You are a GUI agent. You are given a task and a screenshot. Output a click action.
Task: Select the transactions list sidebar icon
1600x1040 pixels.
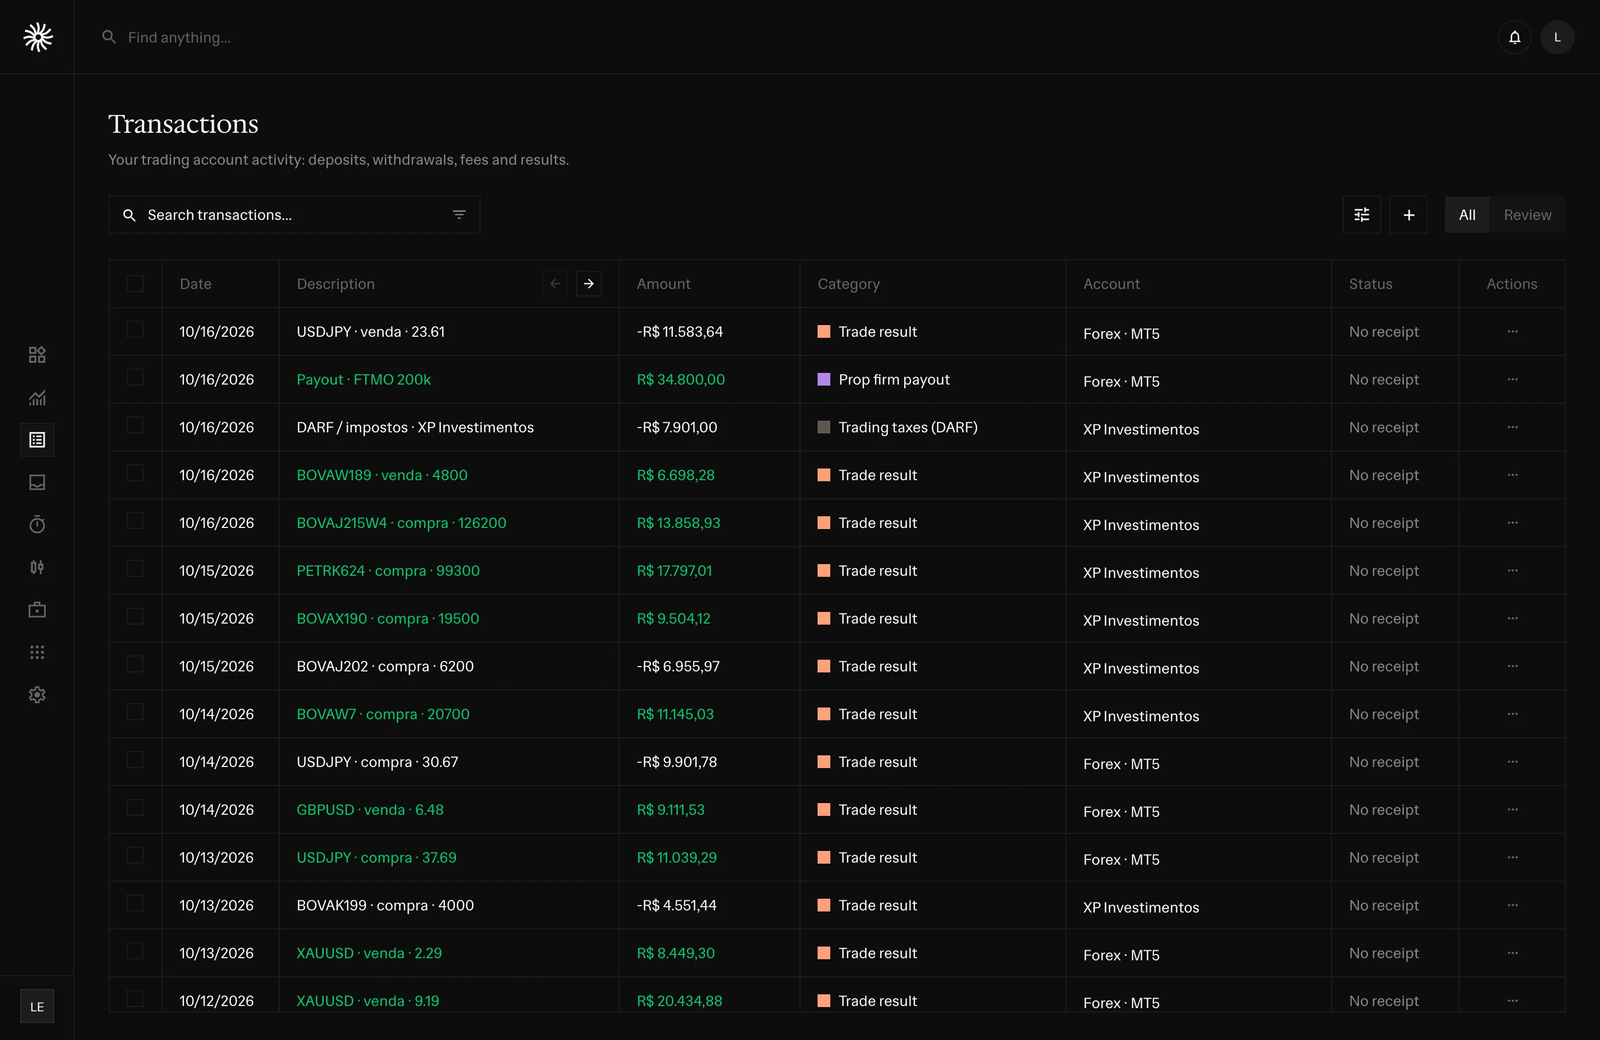tap(37, 440)
